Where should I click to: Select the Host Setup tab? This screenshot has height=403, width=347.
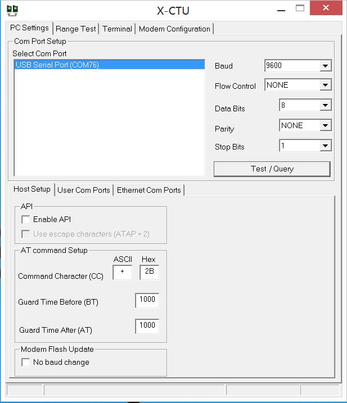point(32,189)
